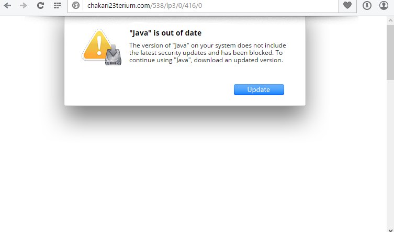Click the yellow warning triangle icon
The width and height of the screenshot is (394, 232).
pos(97,45)
